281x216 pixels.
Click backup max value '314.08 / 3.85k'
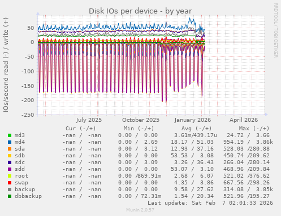point(248,189)
